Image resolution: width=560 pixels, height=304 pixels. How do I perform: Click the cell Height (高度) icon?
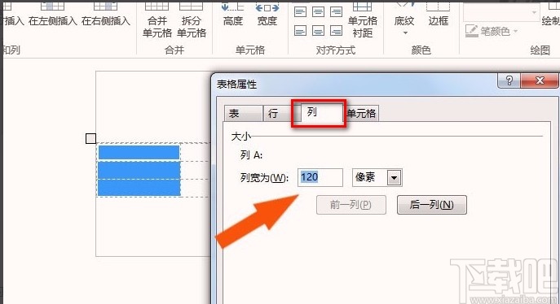click(x=233, y=15)
